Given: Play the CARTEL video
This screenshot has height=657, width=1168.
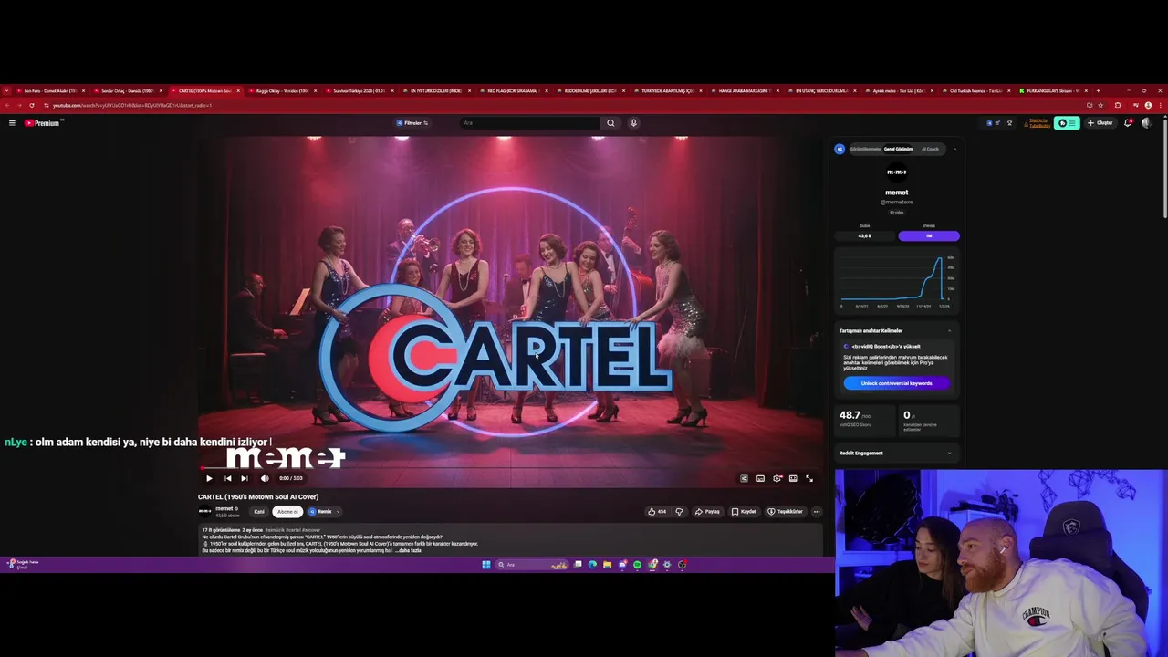Looking at the screenshot, I should coord(209,478).
